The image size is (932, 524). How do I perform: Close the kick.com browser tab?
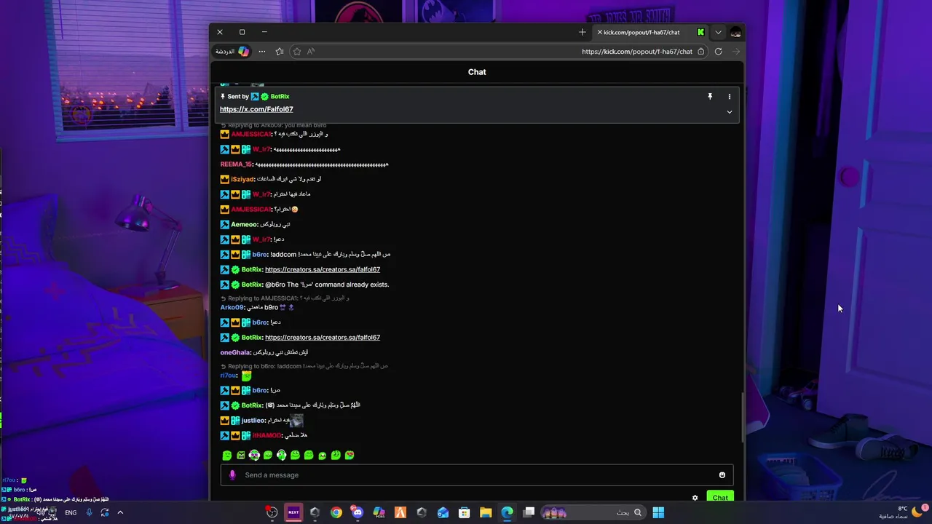point(599,32)
